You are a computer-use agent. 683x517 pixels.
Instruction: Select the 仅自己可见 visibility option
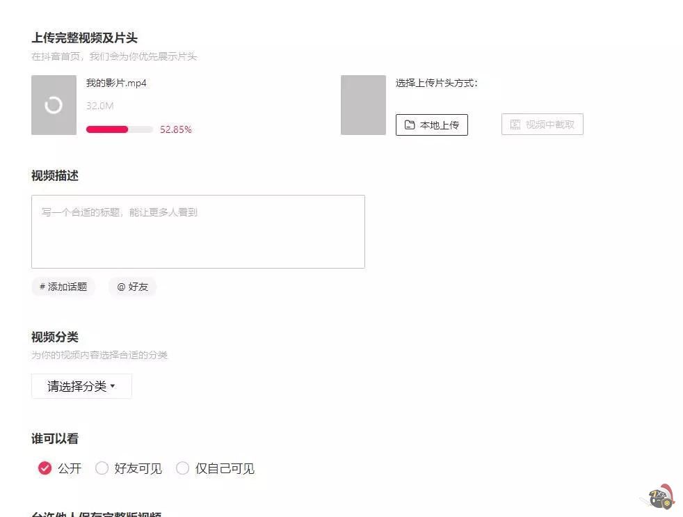click(x=183, y=468)
